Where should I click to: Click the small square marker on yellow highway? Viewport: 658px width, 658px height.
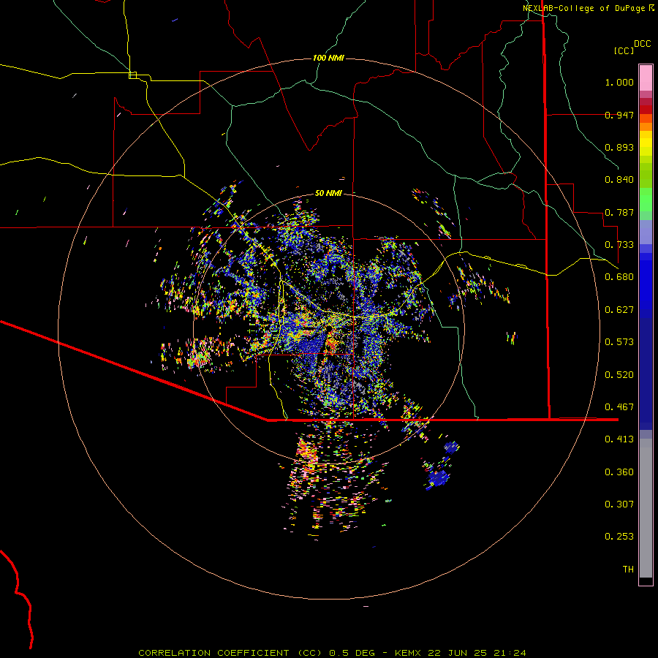(132, 75)
